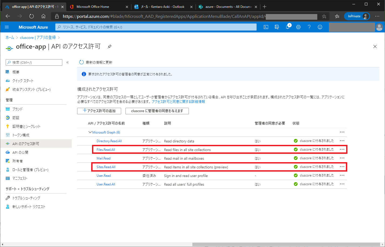Screen dimensions: 385x247
Task: Click cluscore | アプリの登録 breadcrumb
Action: coord(38,38)
